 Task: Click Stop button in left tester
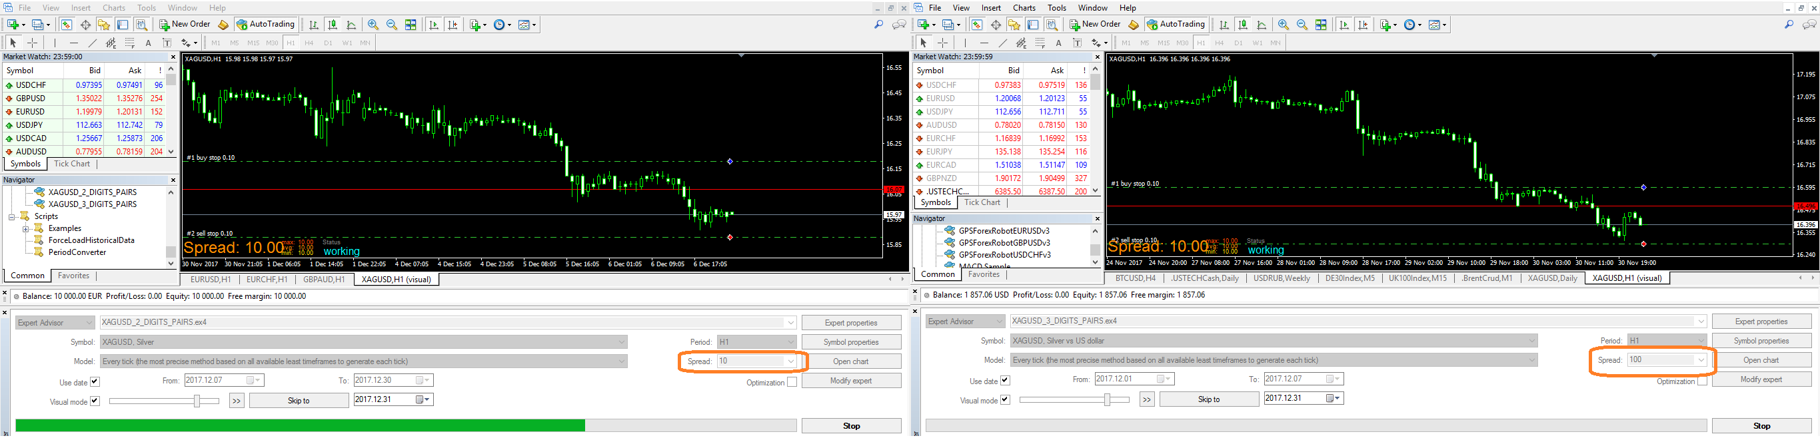pos(852,426)
